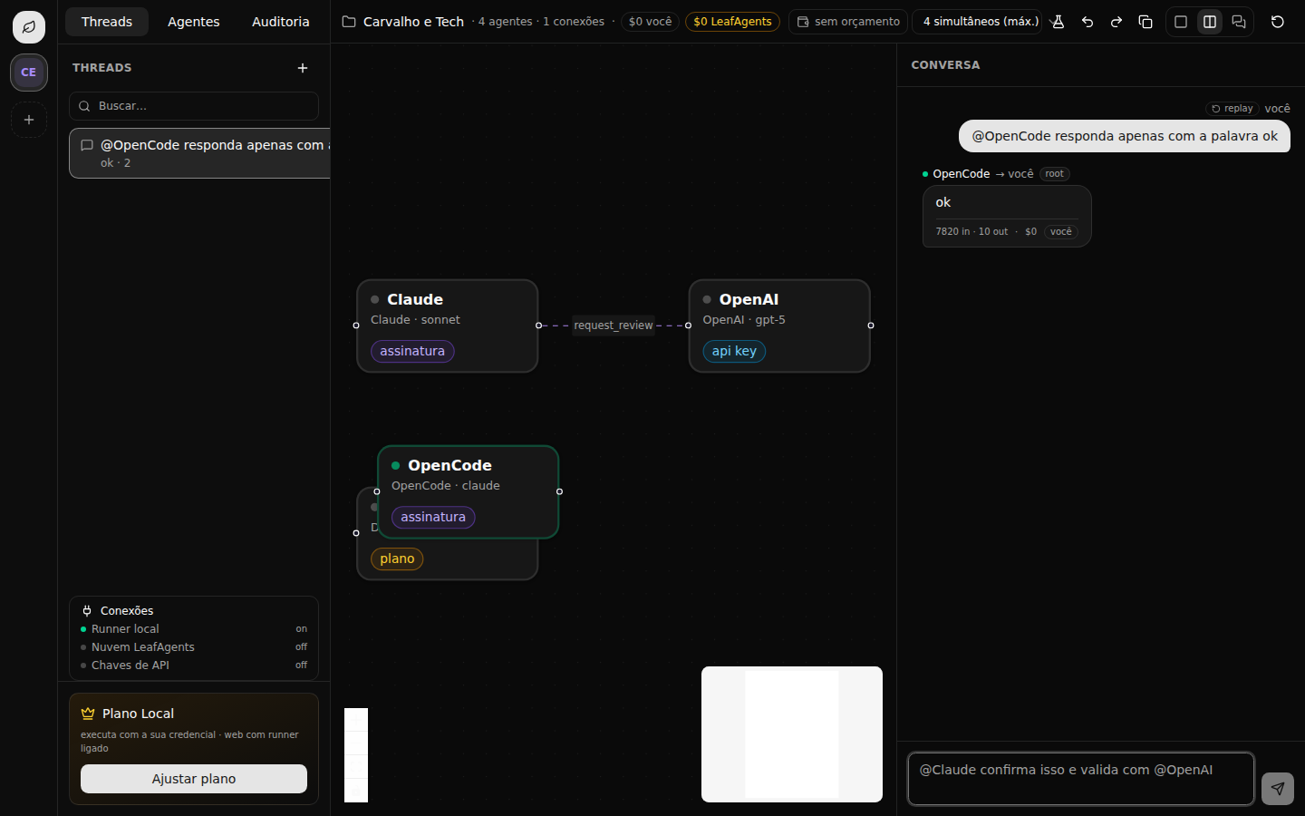Screen dimensions: 1305x816
Task: Select the Claude agent node
Action: 448,325
